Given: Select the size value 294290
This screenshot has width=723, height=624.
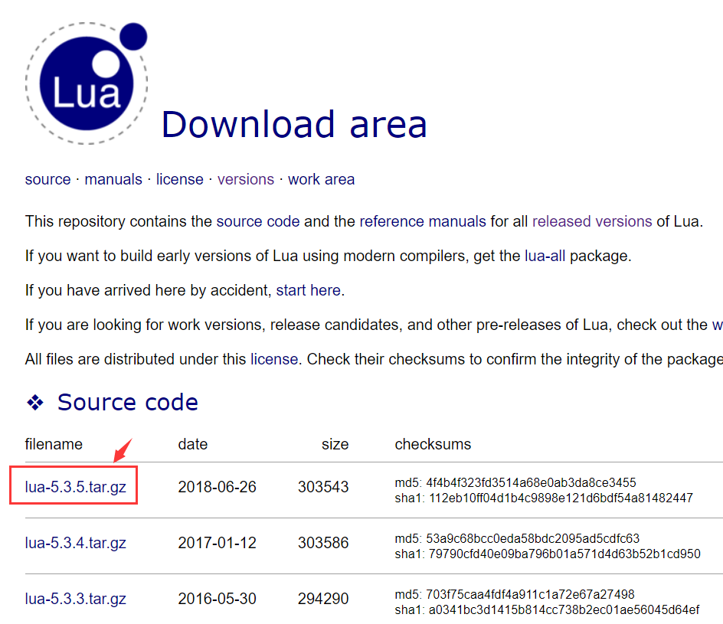Looking at the screenshot, I should [323, 599].
